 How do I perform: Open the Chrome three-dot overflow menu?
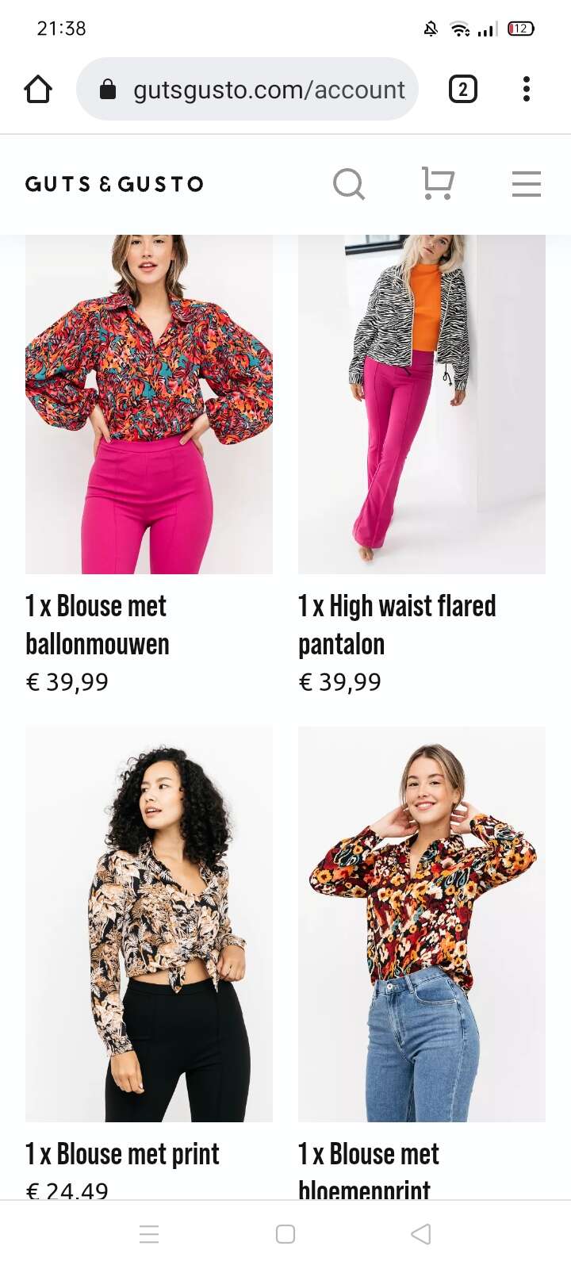tap(527, 89)
